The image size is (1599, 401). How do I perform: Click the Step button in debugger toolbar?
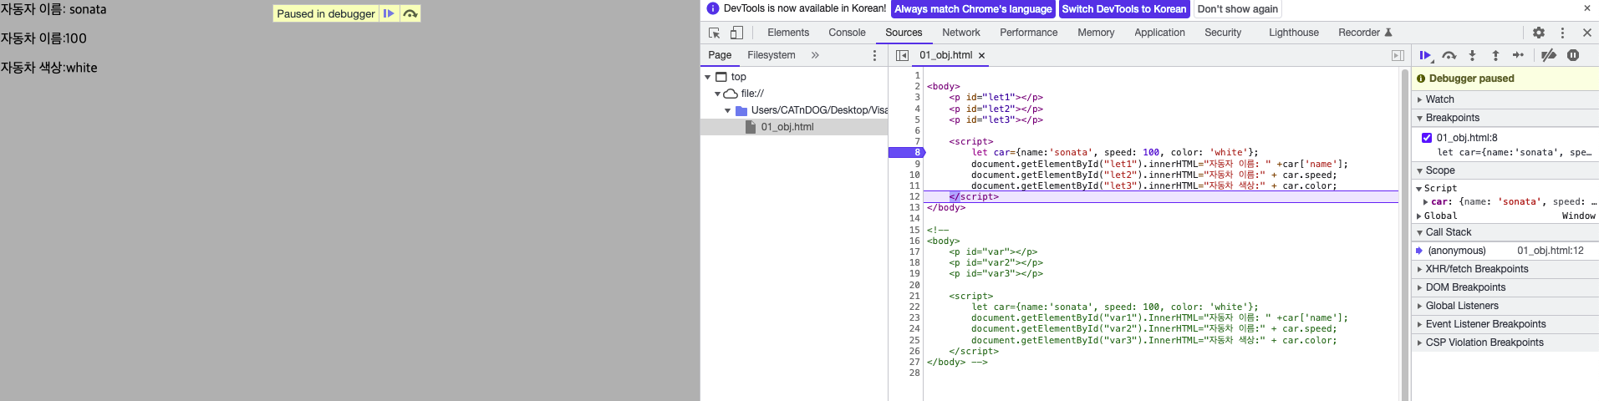1519,55
